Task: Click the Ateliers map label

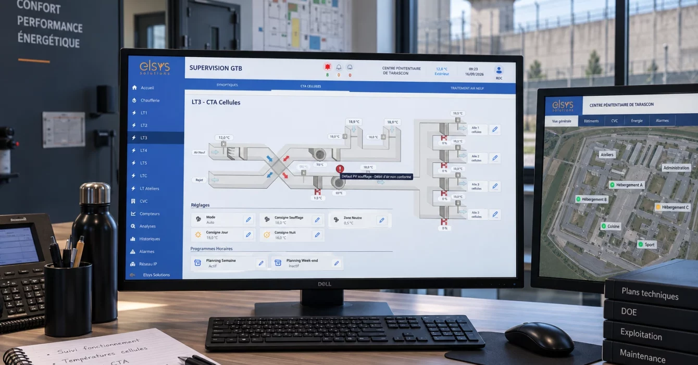Action: pos(607,155)
